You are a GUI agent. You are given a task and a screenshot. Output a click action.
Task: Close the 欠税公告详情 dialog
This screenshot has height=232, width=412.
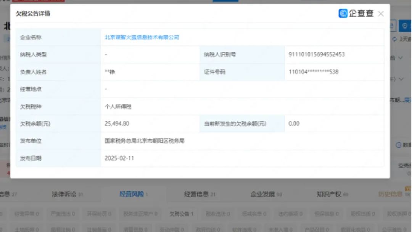[x=381, y=14]
